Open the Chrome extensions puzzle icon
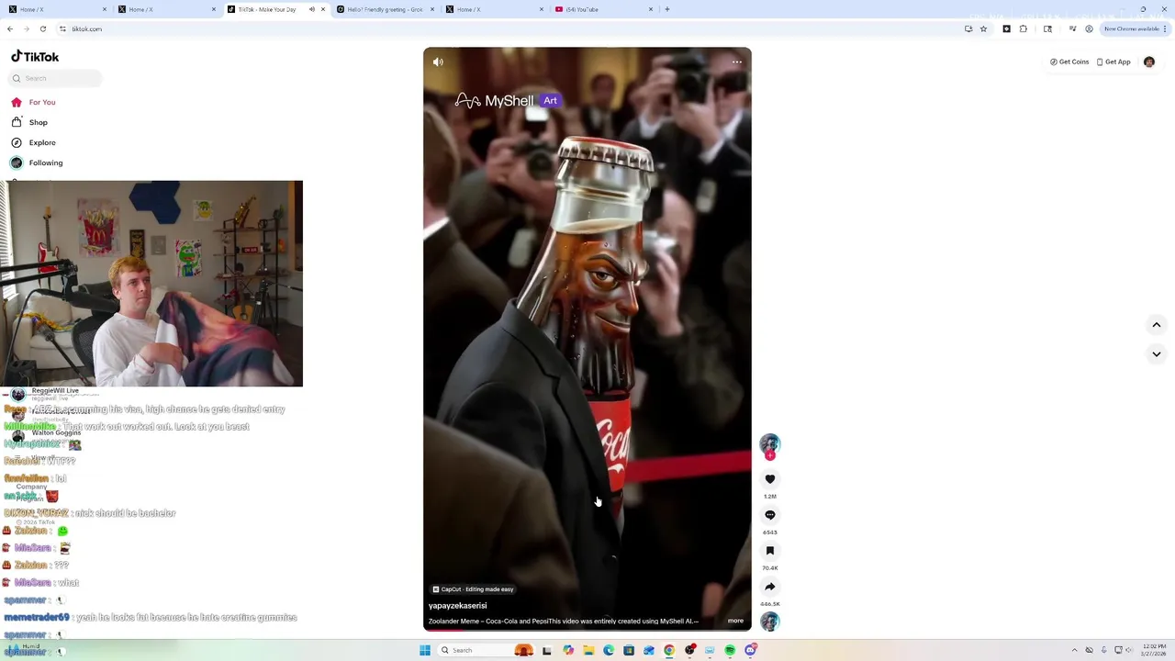 click(x=1024, y=28)
